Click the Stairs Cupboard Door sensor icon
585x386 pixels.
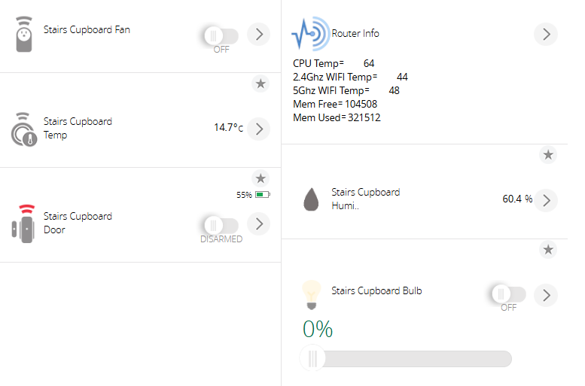point(26,223)
